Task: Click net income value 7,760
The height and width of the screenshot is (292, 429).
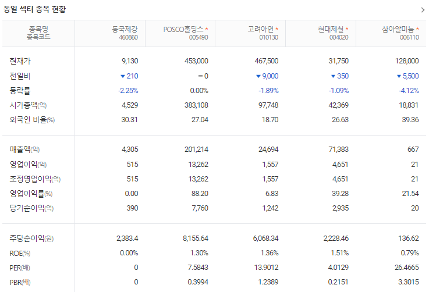Action: 200,208
